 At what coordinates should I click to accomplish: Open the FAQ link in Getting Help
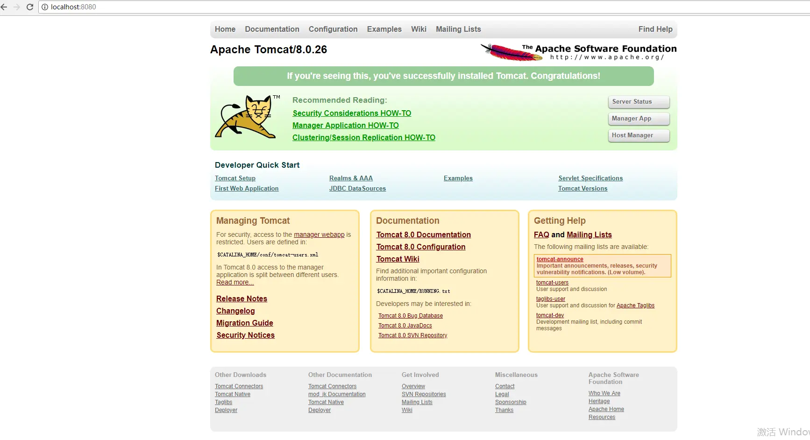[541, 234]
